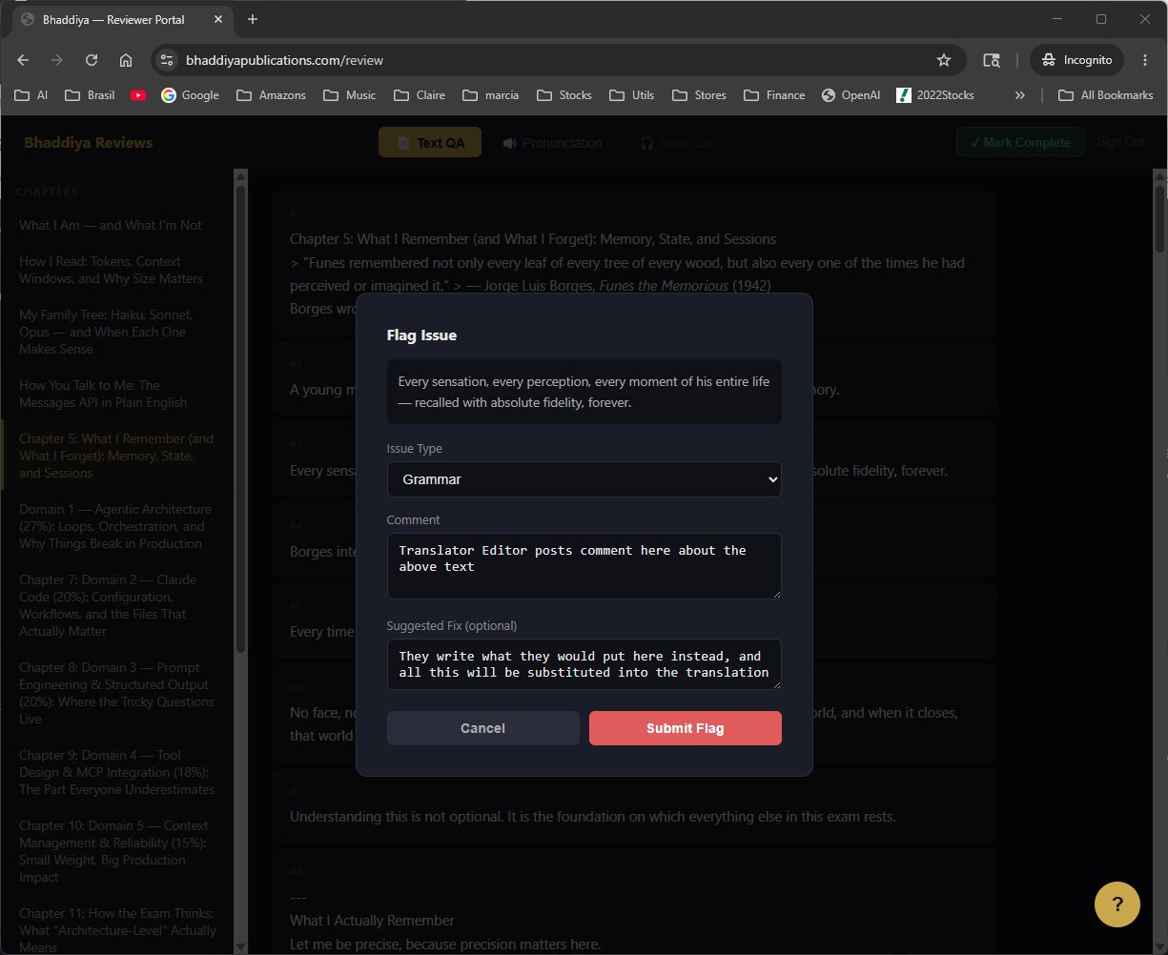
Task: Open the YouTube bookmark icon
Action: pos(138,95)
